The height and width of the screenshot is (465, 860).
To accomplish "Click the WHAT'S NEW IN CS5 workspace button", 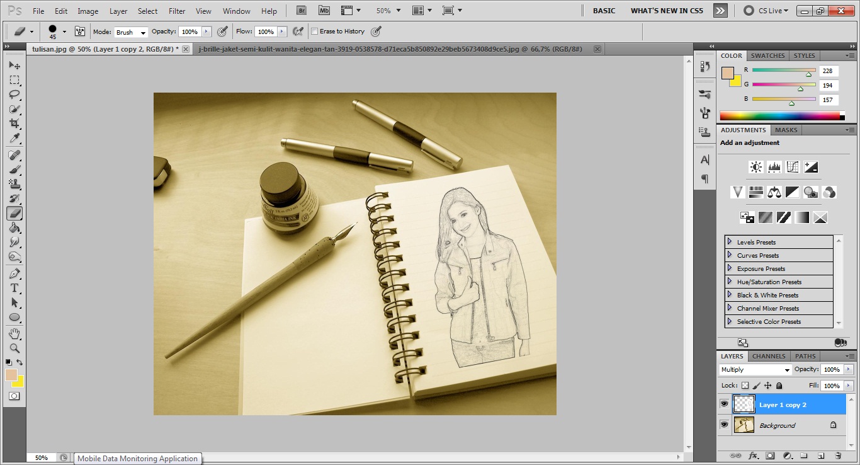I will (667, 11).
